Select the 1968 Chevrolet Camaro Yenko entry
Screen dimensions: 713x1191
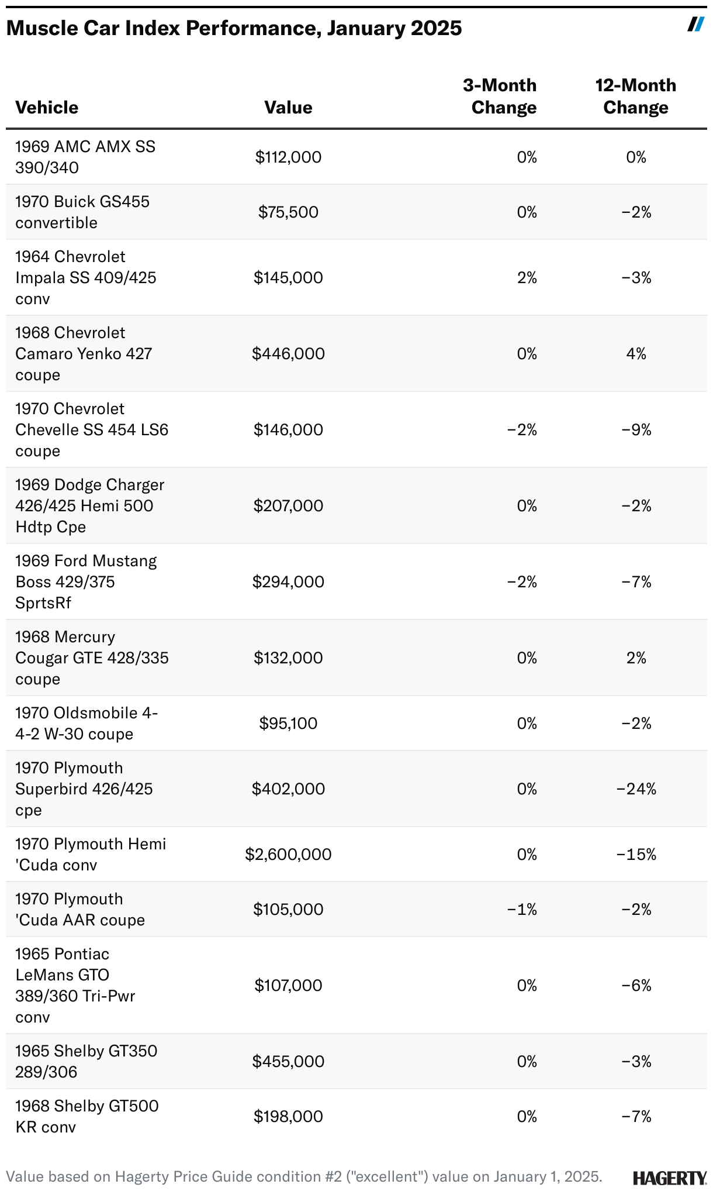pyautogui.click(x=84, y=353)
